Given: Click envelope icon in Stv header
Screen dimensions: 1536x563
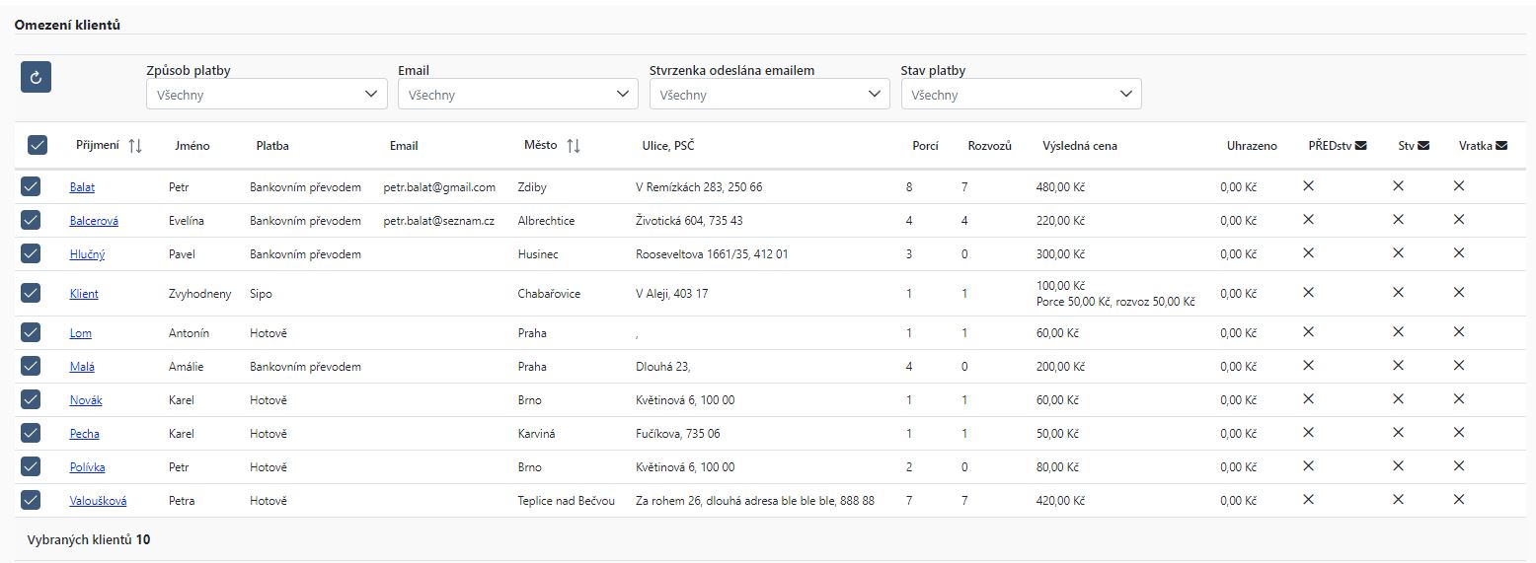Looking at the screenshot, I should pyautogui.click(x=1423, y=146).
